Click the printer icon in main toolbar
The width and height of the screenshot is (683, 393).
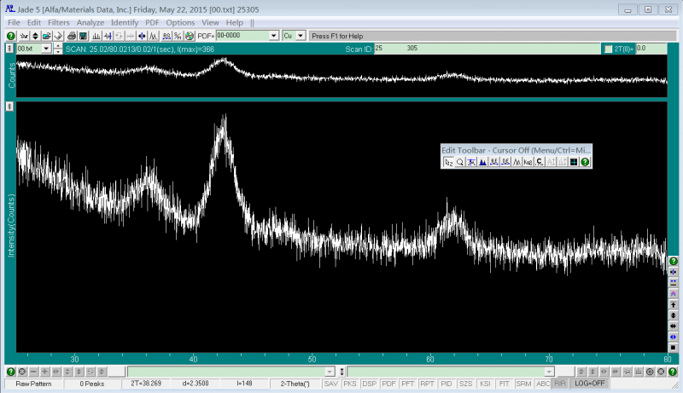[x=72, y=36]
